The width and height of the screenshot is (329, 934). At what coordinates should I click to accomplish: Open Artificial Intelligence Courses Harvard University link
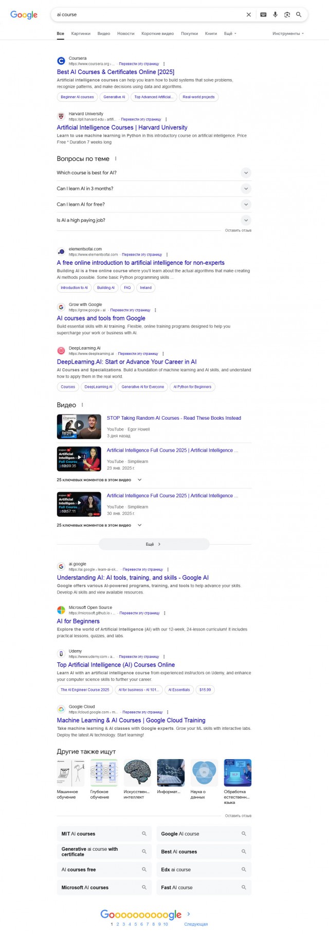point(122,128)
